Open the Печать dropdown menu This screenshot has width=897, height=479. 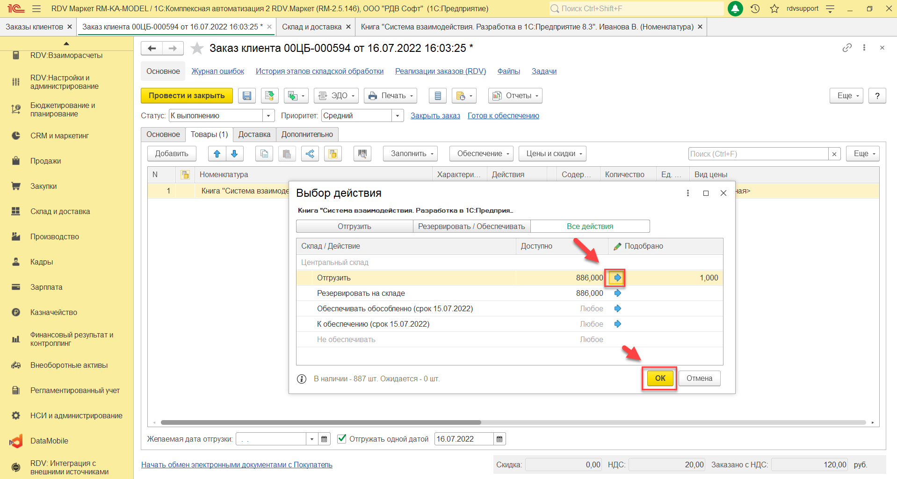pyautogui.click(x=392, y=96)
